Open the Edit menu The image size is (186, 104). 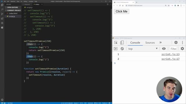click(8, 1)
